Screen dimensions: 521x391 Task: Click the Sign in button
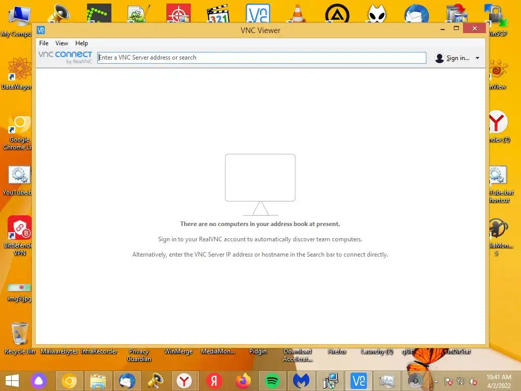[452, 58]
